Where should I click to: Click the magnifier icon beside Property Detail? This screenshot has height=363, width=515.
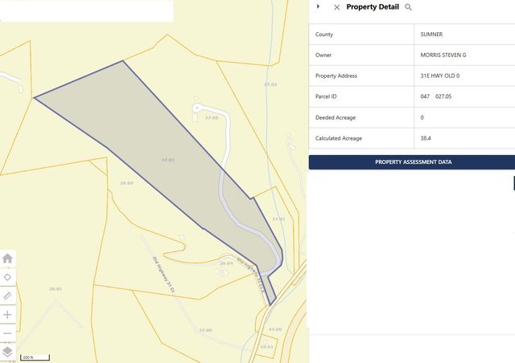pos(408,7)
